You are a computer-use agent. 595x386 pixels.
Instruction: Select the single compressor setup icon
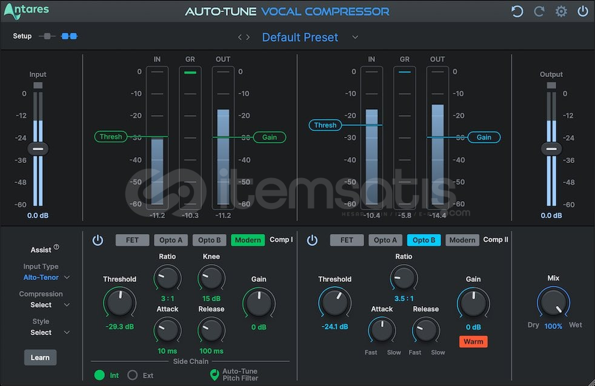[x=47, y=36]
